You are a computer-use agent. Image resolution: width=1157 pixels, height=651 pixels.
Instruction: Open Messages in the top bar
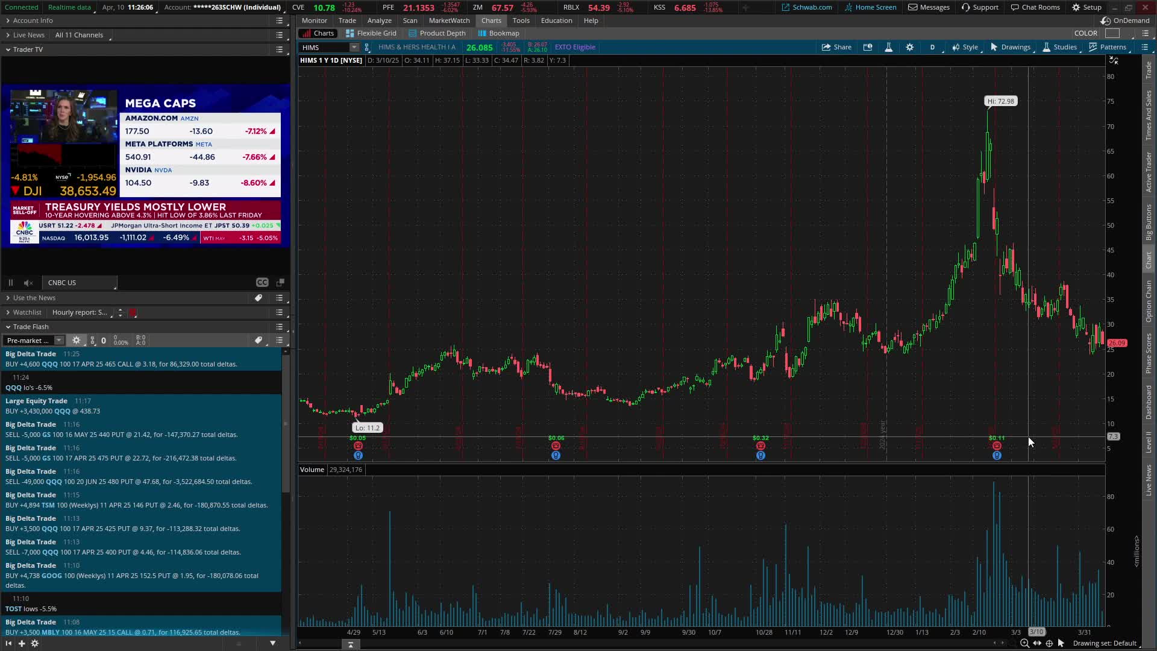(x=929, y=7)
